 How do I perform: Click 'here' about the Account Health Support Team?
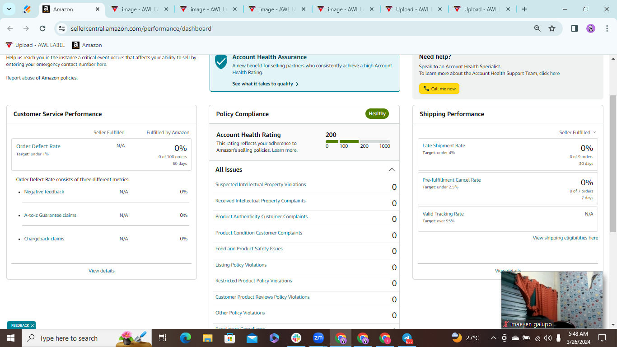click(x=555, y=73)
